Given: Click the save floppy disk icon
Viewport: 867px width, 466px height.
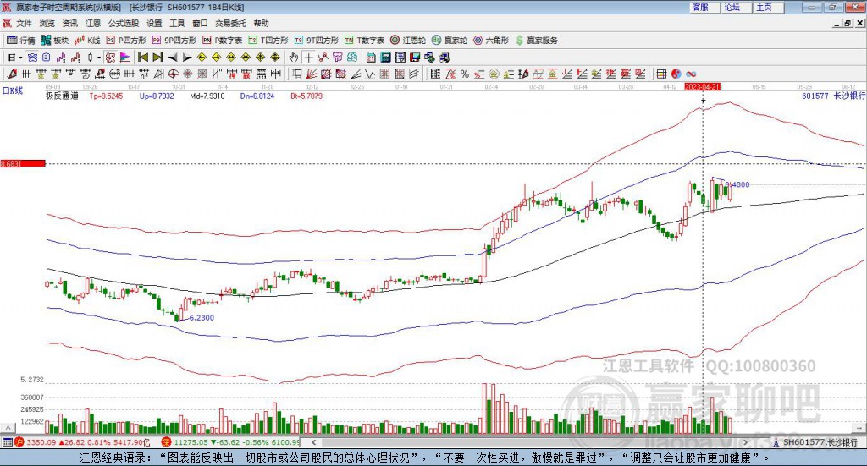Looking at the screenshot, I should click(415, 58).
